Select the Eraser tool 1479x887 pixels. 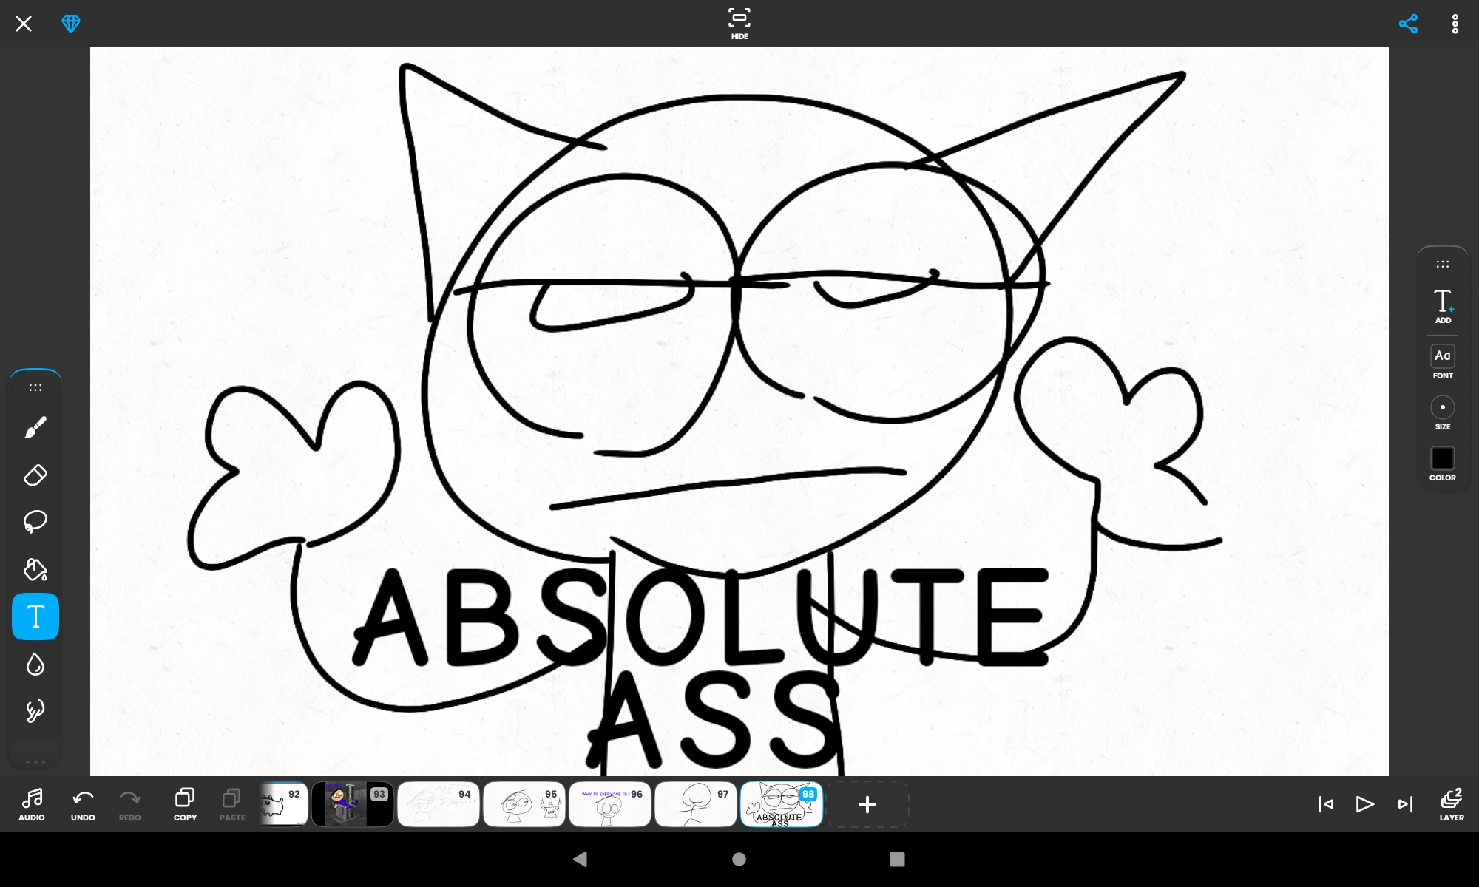(35, 475)
